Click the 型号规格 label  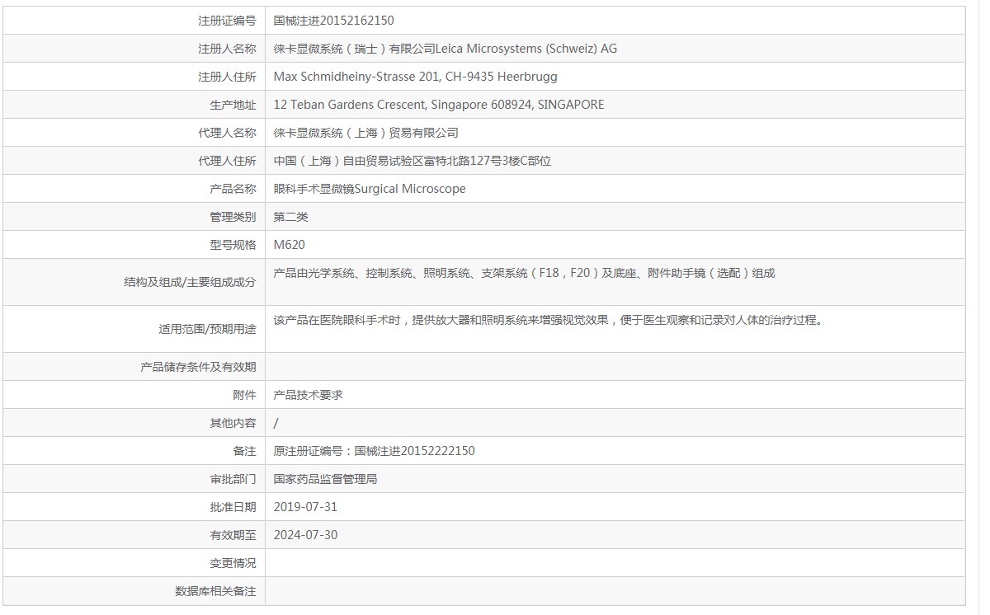click(233, 245)
